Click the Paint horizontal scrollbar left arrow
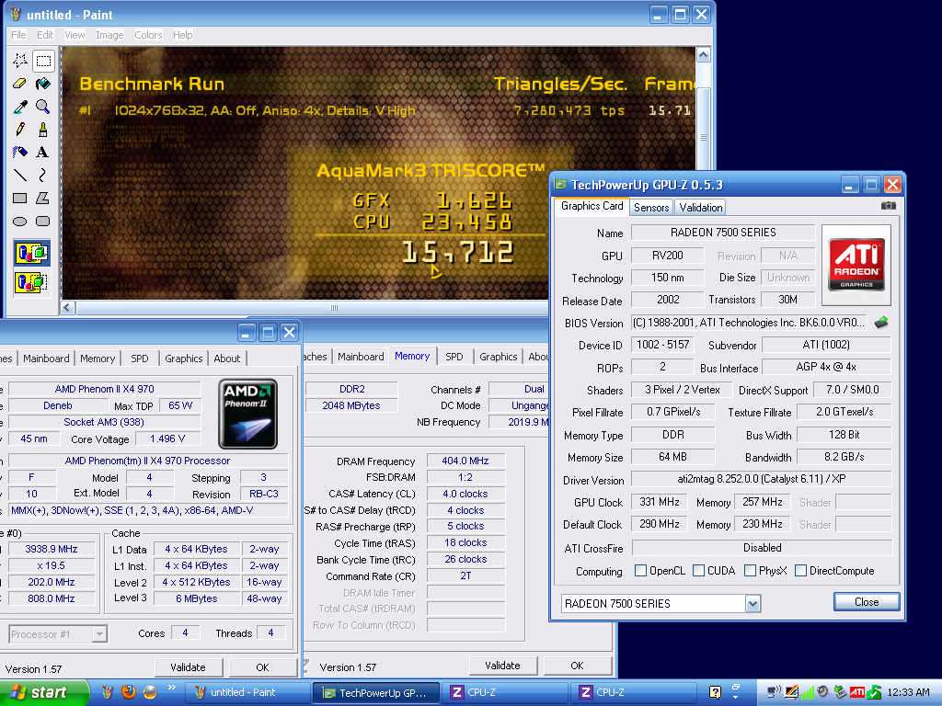Viewport: 942px width, 706px height. [x=67, y=308]
